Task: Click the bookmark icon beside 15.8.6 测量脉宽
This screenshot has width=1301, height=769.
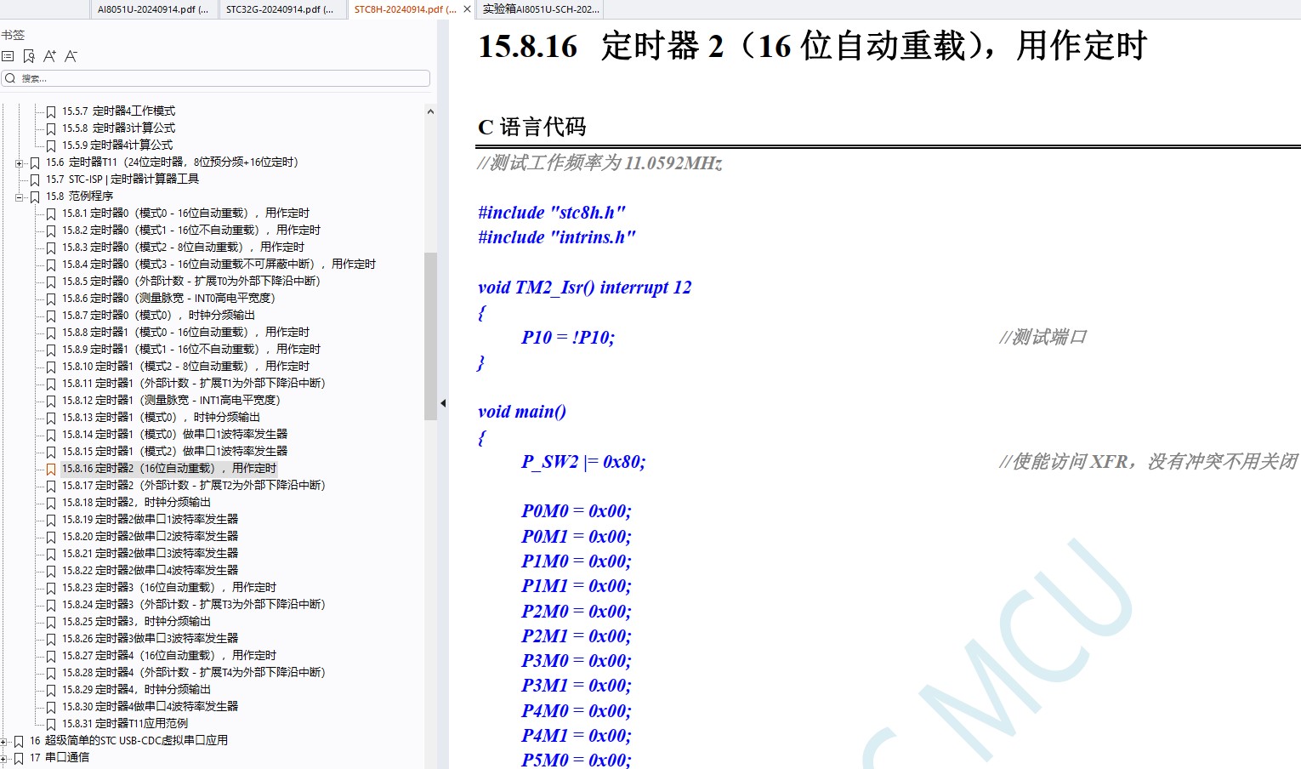Action: tap(51, 299)
